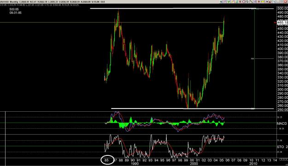Click the red-and-yellow diamond toolbar icon
Screen dimensions: 288x166
[x=259, y=2]
